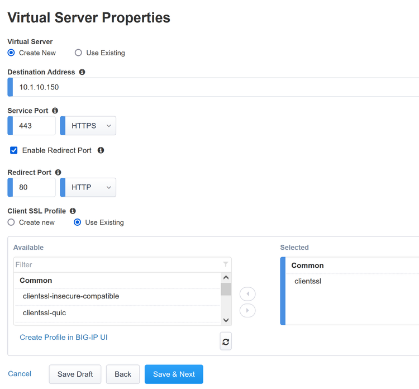Click the Client SSL Profile info icon
Screen dimensions: 419x389
pos(73,211)
